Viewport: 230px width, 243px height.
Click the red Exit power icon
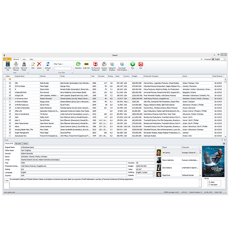(x=141, y=64)
